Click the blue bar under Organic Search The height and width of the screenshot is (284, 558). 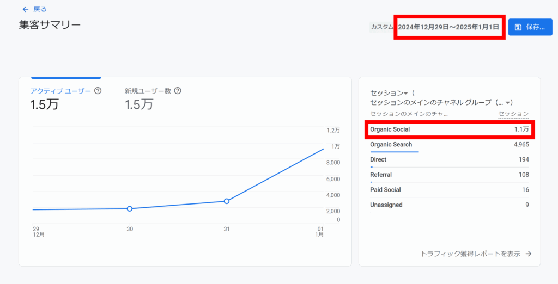click(394, 152)
